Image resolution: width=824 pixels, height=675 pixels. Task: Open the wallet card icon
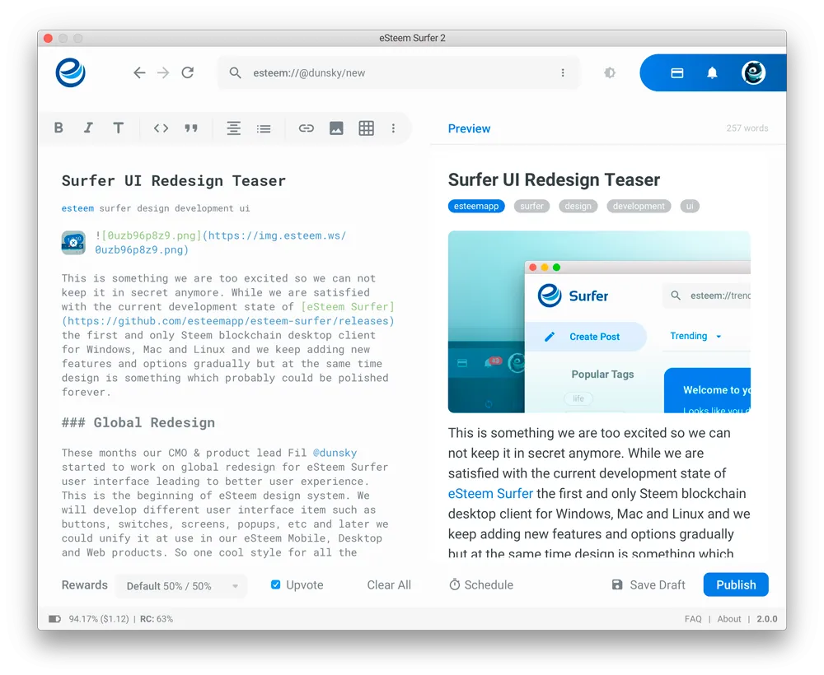677,73
